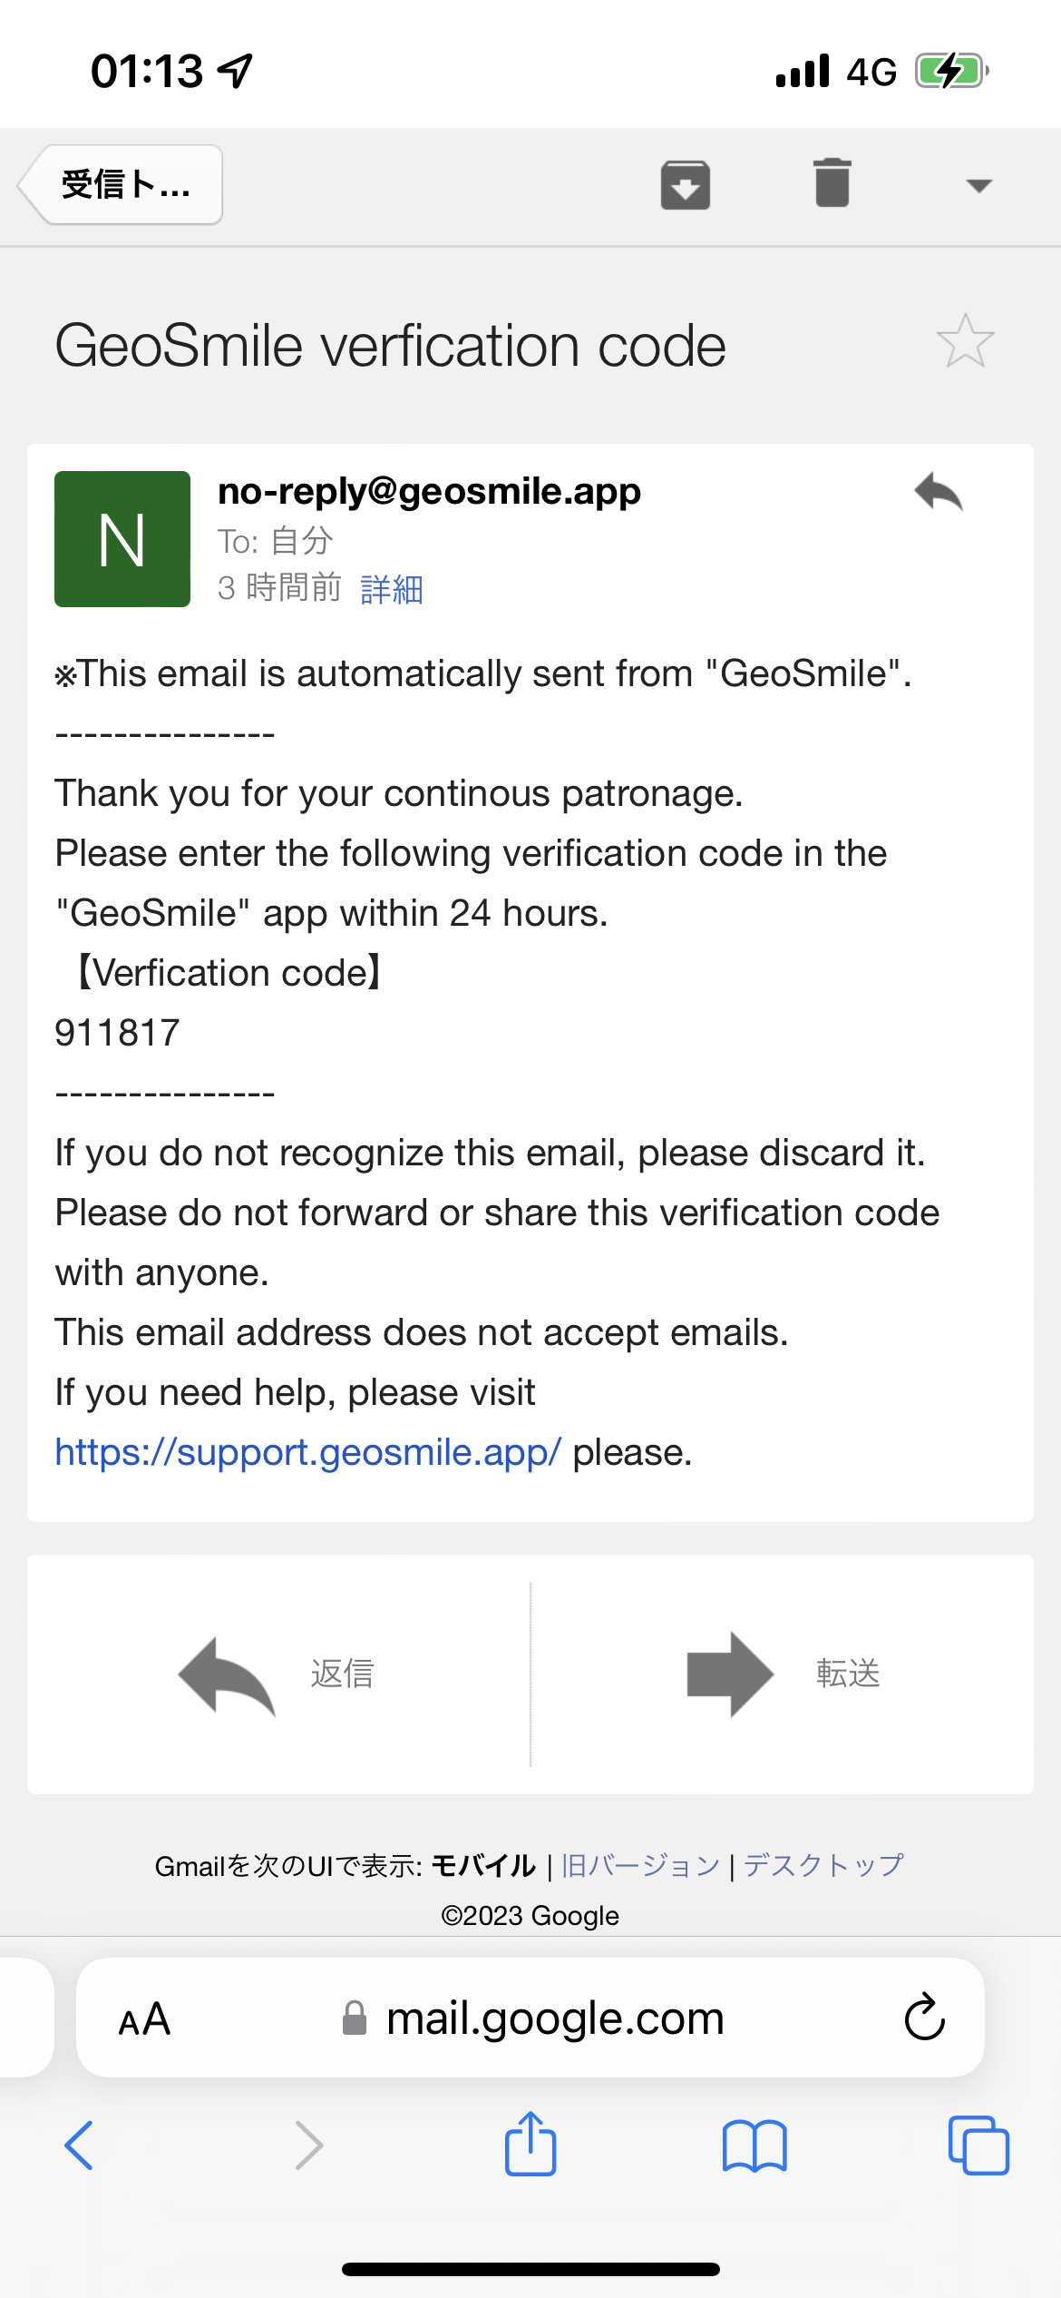Open the AA reader options menu

click(x=144, y=2019)
